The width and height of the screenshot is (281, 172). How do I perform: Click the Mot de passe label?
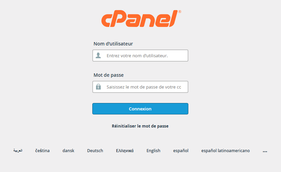pos(106,75)
